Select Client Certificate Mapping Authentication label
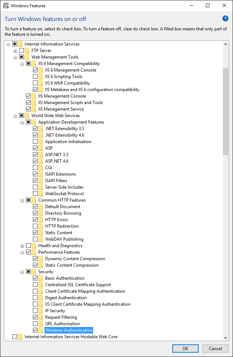 pyautogui.click(x=85, y=291)
